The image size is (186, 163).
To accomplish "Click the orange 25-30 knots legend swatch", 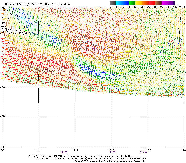I will coord(145,3).
